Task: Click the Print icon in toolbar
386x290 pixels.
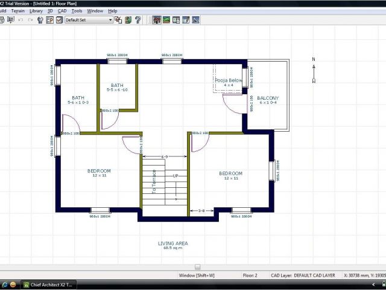Action: (x=2, y=20)
